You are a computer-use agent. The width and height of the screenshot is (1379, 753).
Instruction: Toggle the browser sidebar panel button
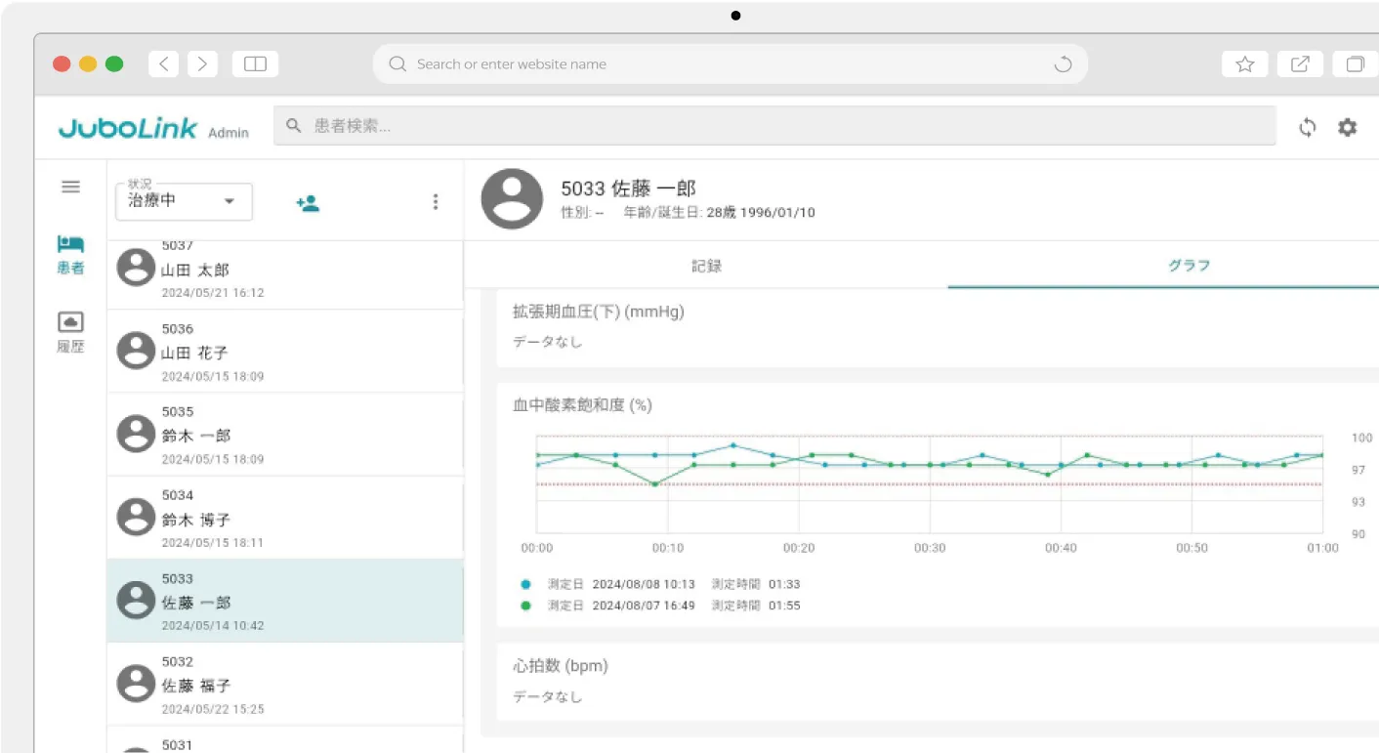pyautogui.click(x=255, y=64)
